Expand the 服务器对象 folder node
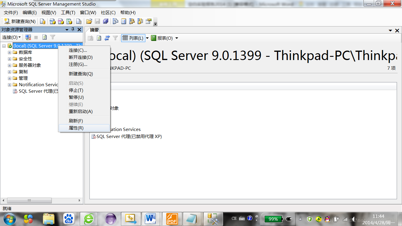 [x=9, y=65]
